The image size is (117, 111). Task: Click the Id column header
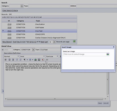[9, 21]
